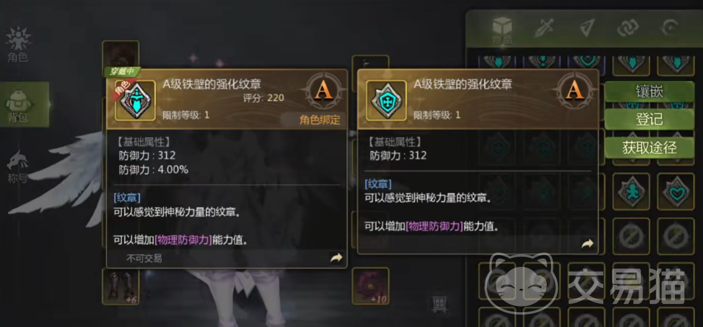Click the heart emblem in inventory
The height and width of the screenshot is (327, 703).
[x=676, y=192]
